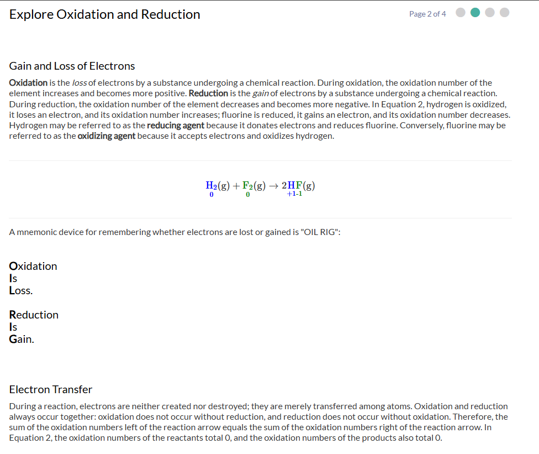539x454 pixels.
Task: Click the F2(g) term in the equation
Action: point(254,186)
